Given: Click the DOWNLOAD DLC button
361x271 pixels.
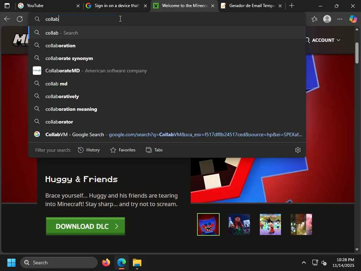Looking at the screenshot, I should click(85, 226).
